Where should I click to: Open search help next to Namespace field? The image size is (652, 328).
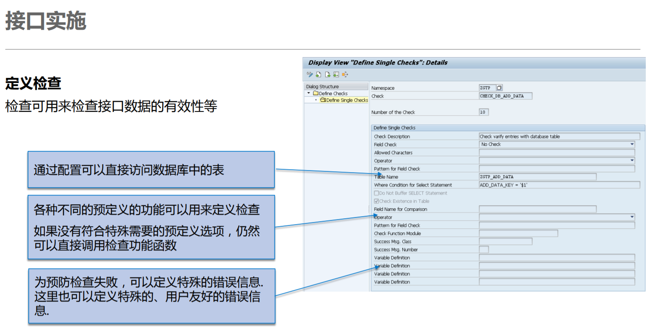tap(499, 88)
